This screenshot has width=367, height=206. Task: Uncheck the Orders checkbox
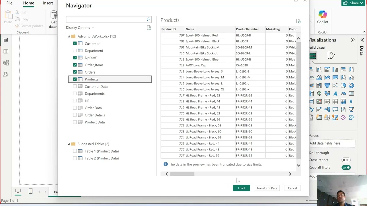click(x=75, y=72)
